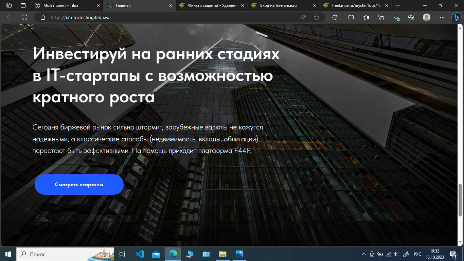Open the Windows Start menu
This screenshot has height=261, width=464.
pyautogui.click(x=8, y=254)
